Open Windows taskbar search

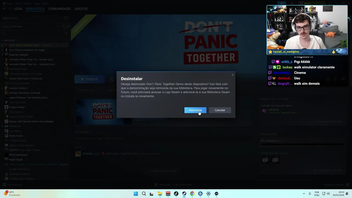144,194
